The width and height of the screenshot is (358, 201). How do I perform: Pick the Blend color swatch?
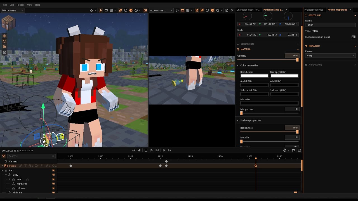coord(254,76)
